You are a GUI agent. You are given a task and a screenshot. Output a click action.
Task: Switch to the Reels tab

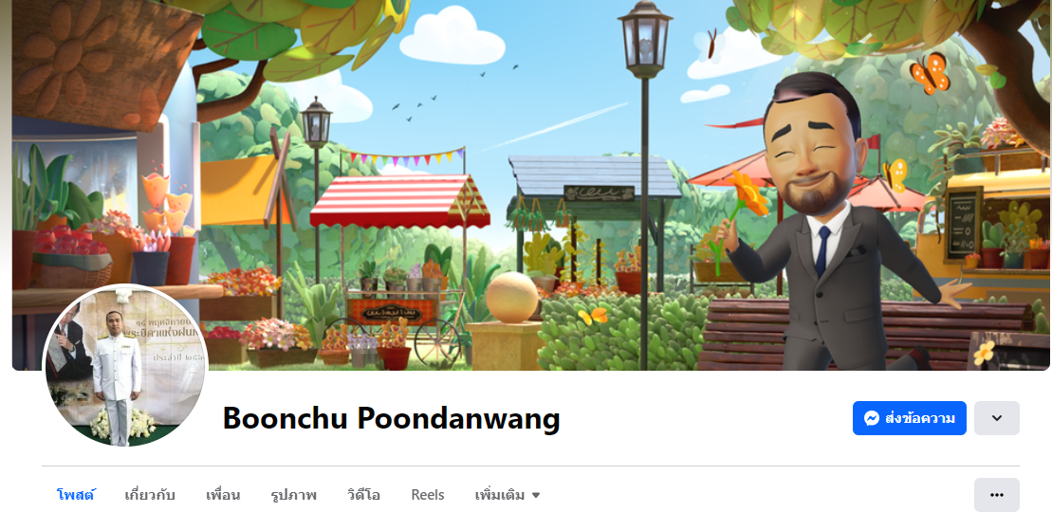tap(428, 495)
